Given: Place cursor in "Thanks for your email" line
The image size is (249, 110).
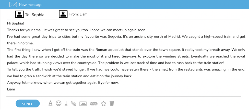Looking at the screenshot, I should [x=77, y=30].
